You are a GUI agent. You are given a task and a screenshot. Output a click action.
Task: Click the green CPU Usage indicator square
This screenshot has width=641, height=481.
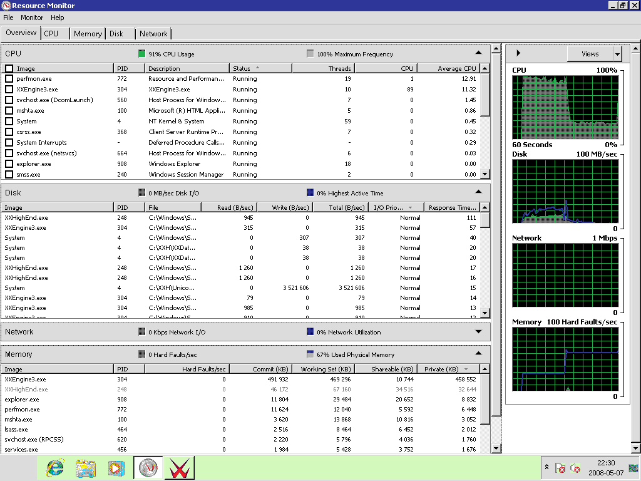point(142,54)
